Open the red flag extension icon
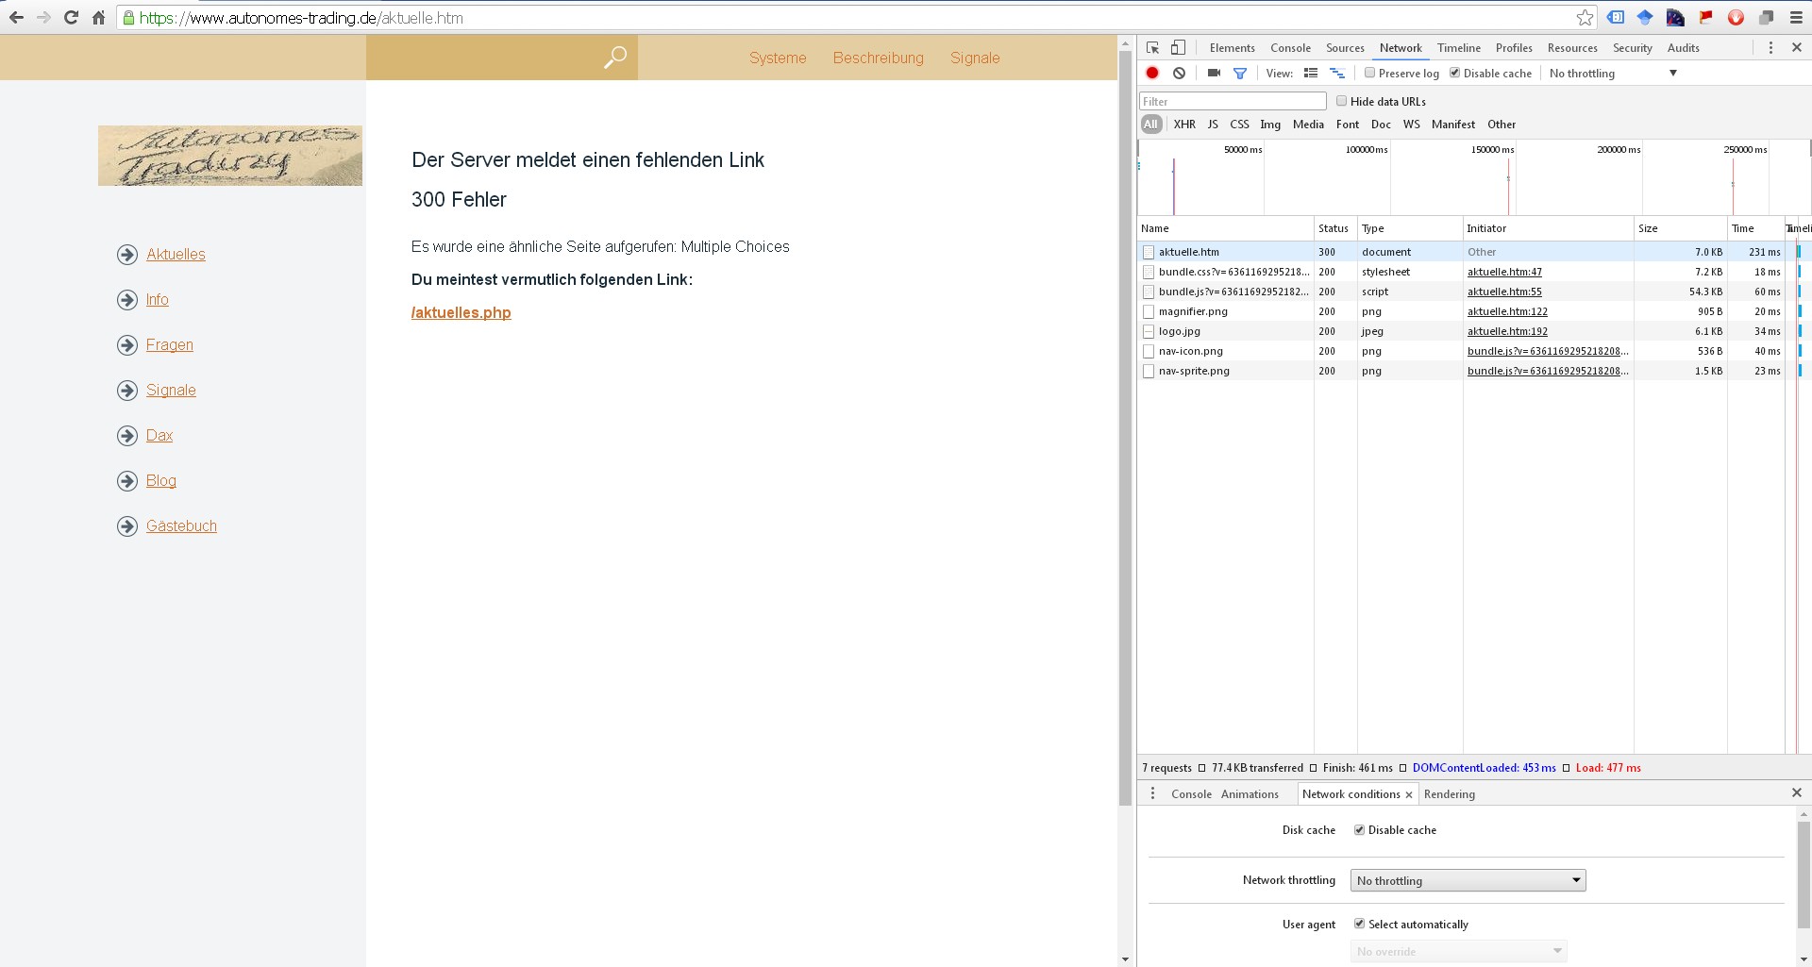The height and width of the screenshot is (967, 1812). pyautogui.click(x=1705, y=18)
